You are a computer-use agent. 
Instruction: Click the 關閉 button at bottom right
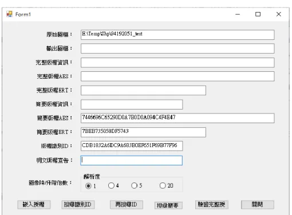258,205
